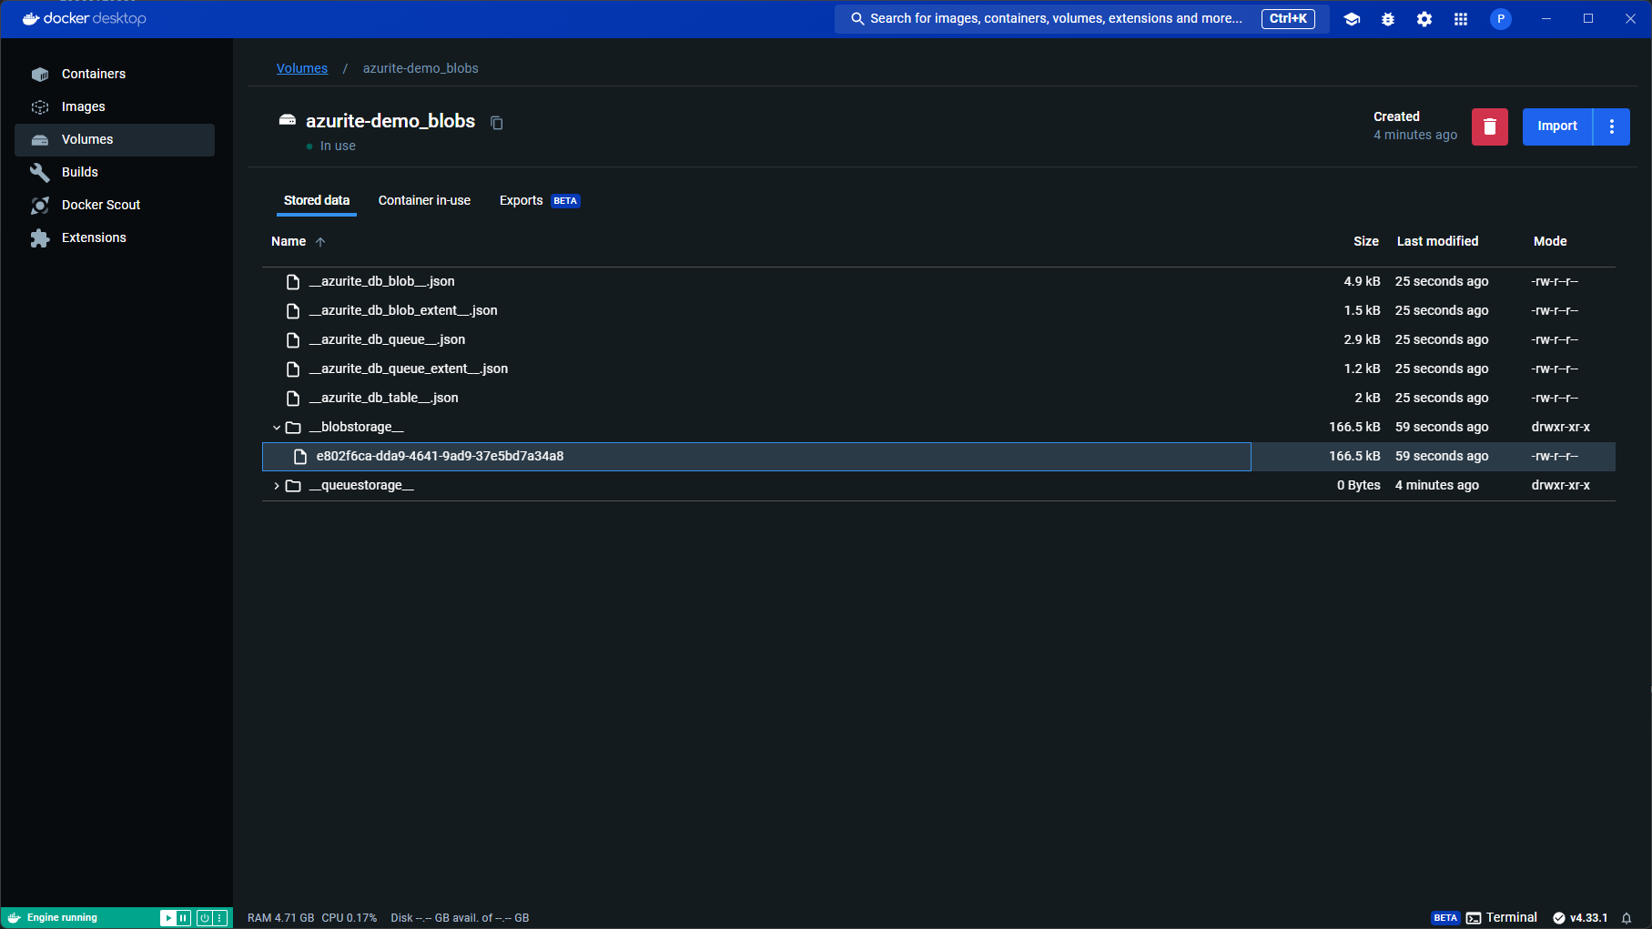Select the __azurite_db_table__.json file
The height and width of the screenshot is (929, 1652).
pyautogui.click(x=384, y=398)
